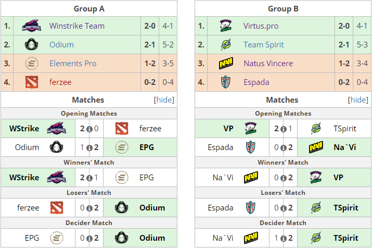Click Espada shield logo in Group B standings
Image resolution: width=372 pixels, height=248 pixels.
[x=226, y=82]
